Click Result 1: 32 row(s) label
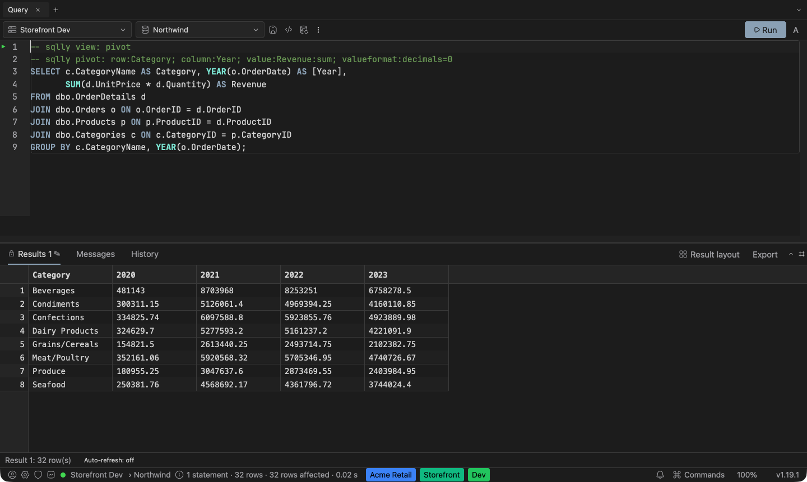This screenshot has height=482, width=807. (38, 460)
